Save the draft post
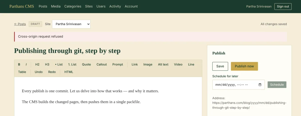 (220, 66)
